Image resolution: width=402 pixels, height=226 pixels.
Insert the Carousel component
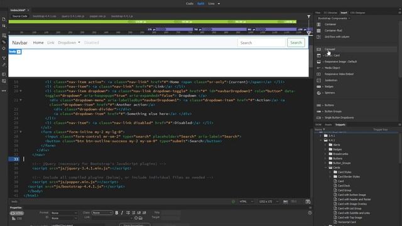[330, 49]
